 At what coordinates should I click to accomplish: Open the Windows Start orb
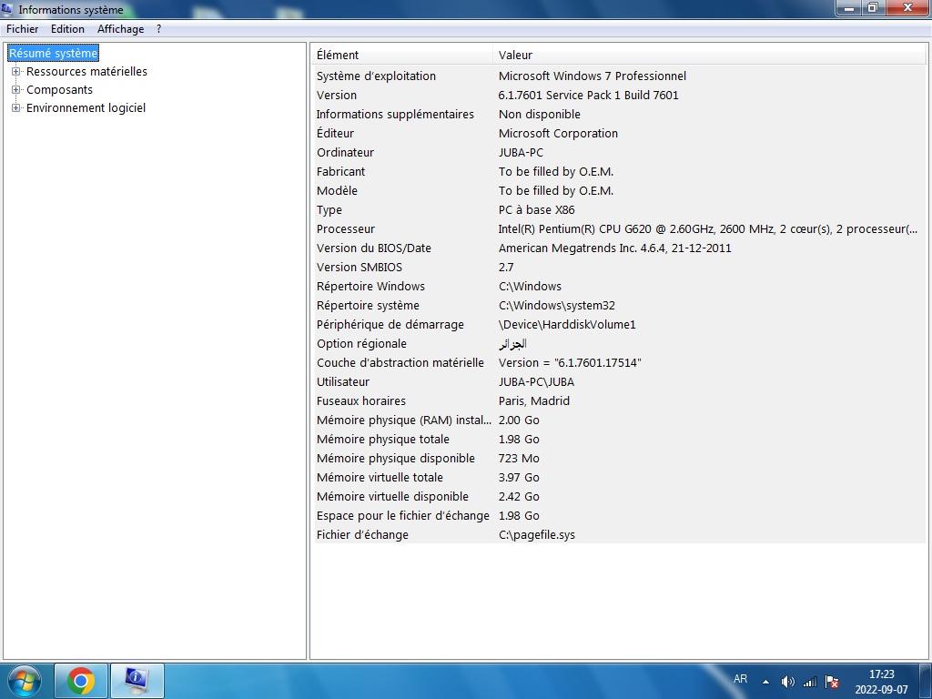click(25, 681)
